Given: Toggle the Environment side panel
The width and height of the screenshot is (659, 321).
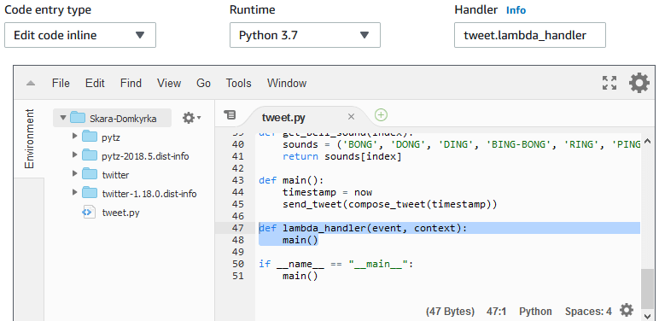Looking at the screenshot, I should [29, 138].
